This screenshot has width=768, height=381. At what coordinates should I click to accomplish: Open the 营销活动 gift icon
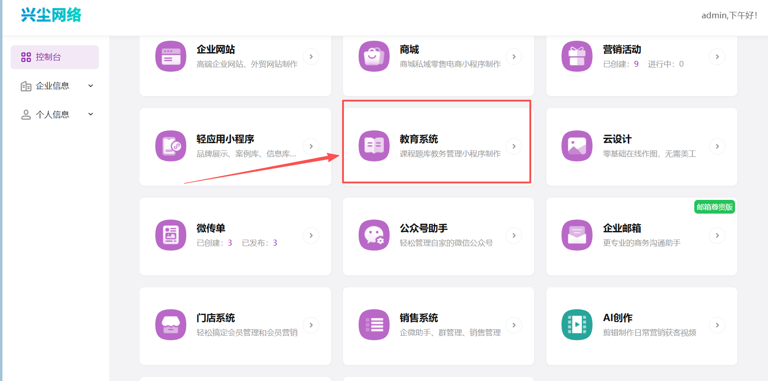pyautogui.click(x=577, y=57)
